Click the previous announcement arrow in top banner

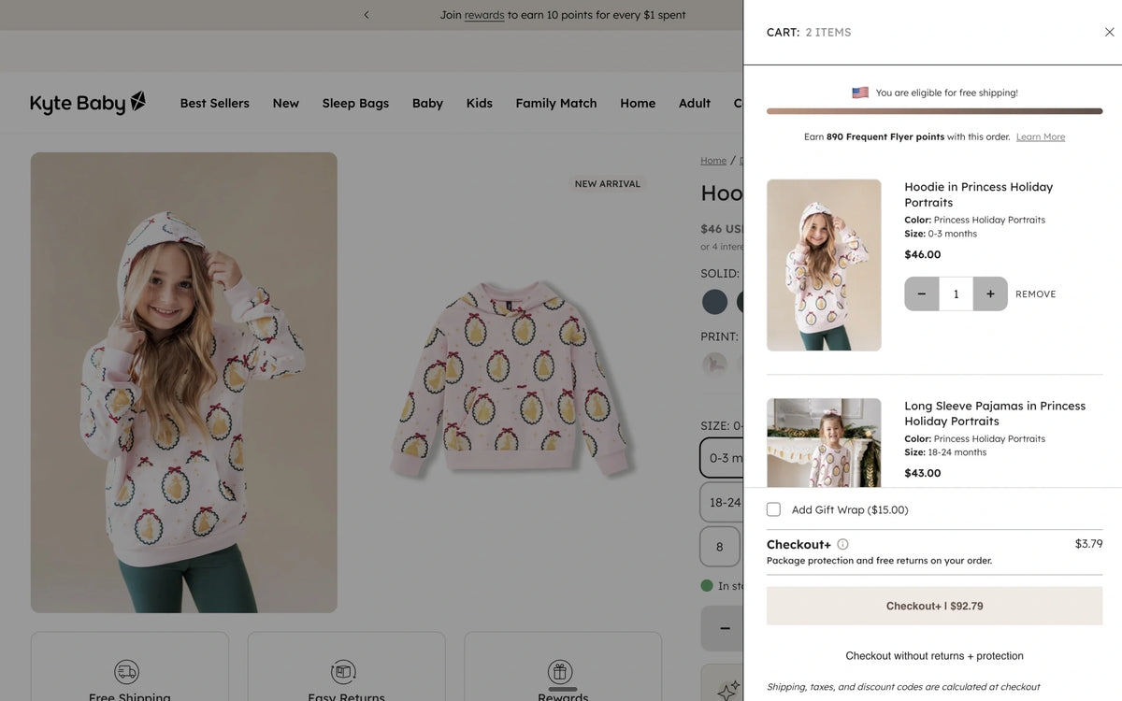[367, 15]
